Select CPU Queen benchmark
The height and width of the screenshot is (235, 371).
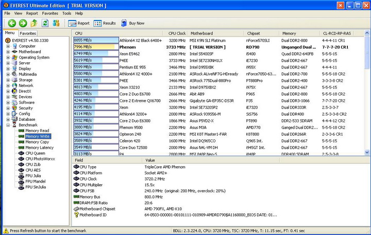pyautogui.click(x=35, y=153)
